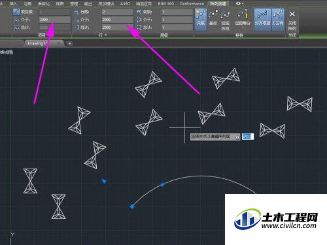This screenshot has height=245, width=327.
Task: Open the BIM 360 ribbon tab
Action: [166, 3]
